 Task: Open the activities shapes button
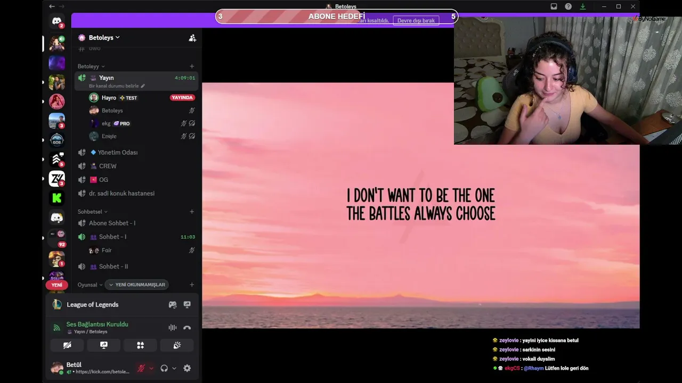tap(141, 345)
